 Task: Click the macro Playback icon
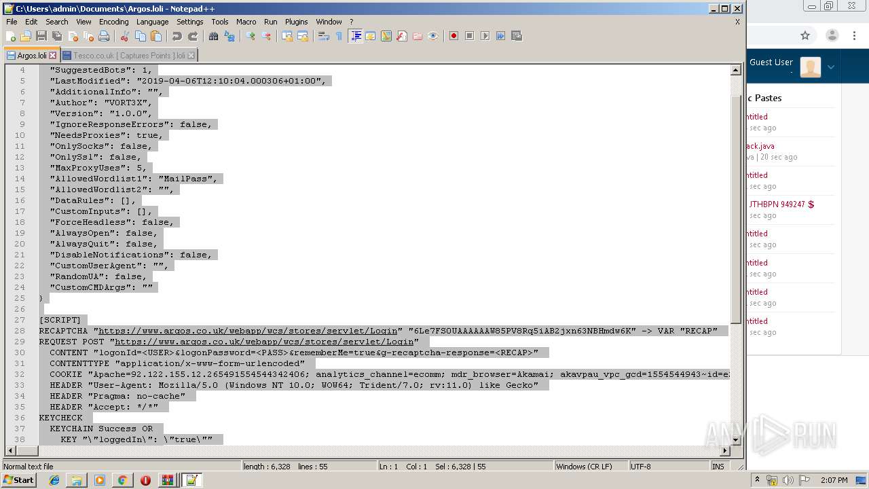tap(485, 36)
